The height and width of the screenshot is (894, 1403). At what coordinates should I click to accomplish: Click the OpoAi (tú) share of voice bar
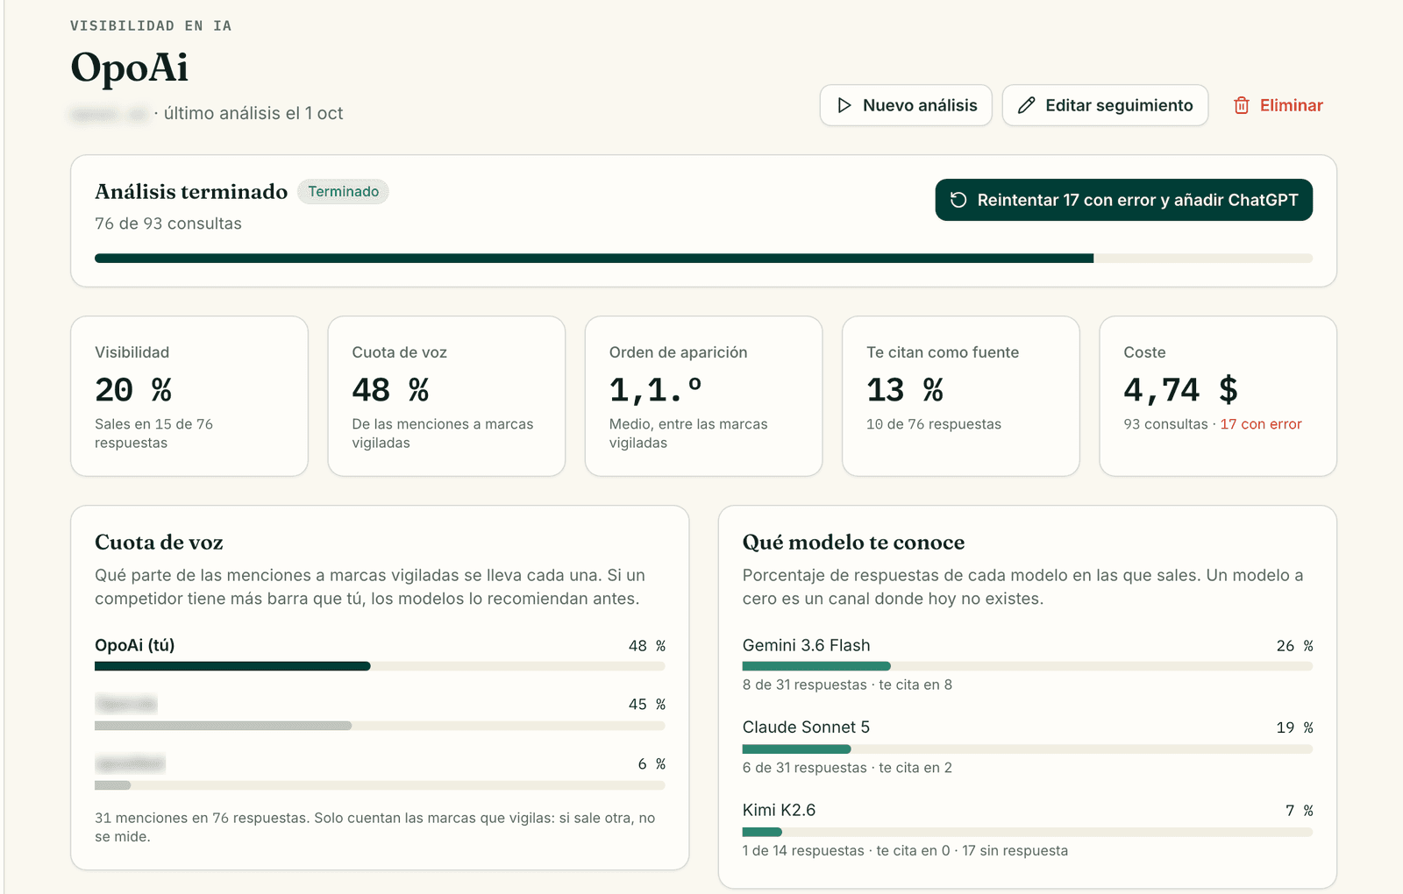point(380,666)
